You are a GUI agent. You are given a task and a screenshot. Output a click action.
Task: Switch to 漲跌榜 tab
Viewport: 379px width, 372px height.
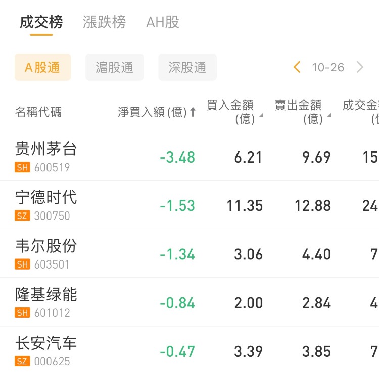[x=104, y=22]
